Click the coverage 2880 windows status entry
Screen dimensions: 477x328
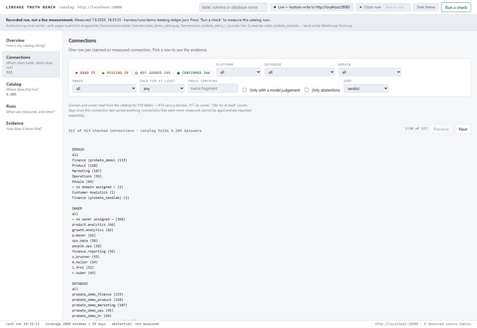pos(75,324)
